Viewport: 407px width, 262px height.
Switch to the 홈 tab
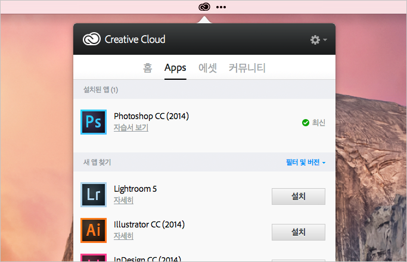tap(147, 68)
